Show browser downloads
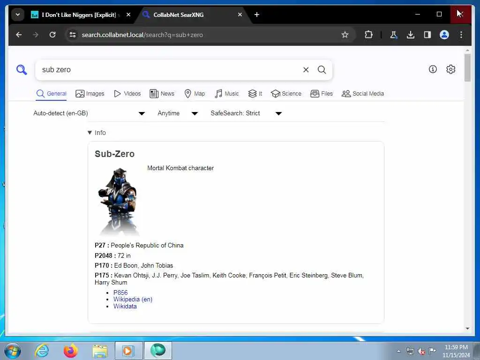The height and width of the screenshot is (360, 480). 411,35
